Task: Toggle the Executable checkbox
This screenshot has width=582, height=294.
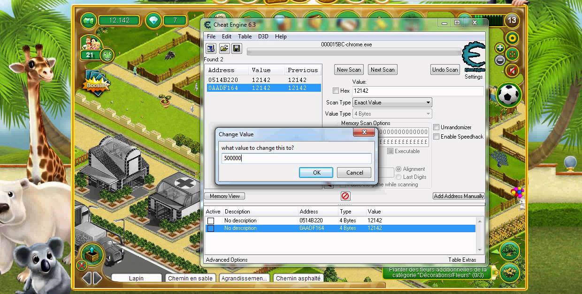Action: tap(390, 151)
